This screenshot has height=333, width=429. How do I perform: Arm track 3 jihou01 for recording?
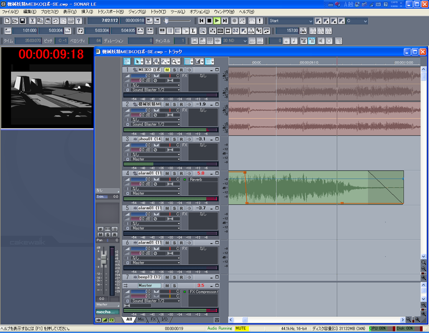coord(181,139)
